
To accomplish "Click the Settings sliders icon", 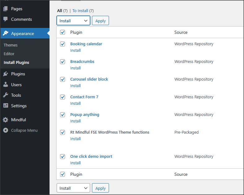I will [6, 106].
